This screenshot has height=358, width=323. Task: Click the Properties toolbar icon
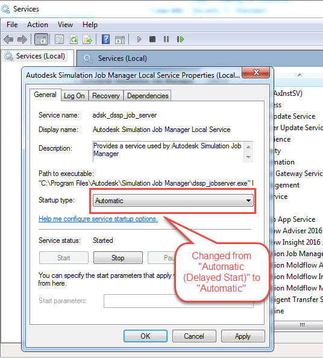pos(59,39)
